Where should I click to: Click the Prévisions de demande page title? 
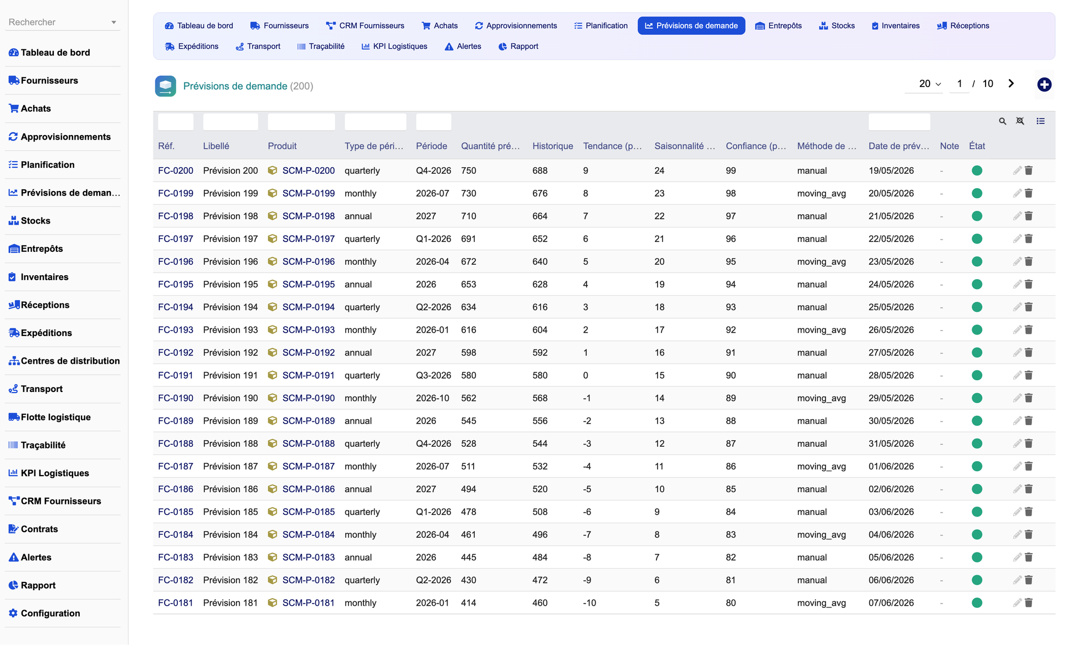[235, 86]
